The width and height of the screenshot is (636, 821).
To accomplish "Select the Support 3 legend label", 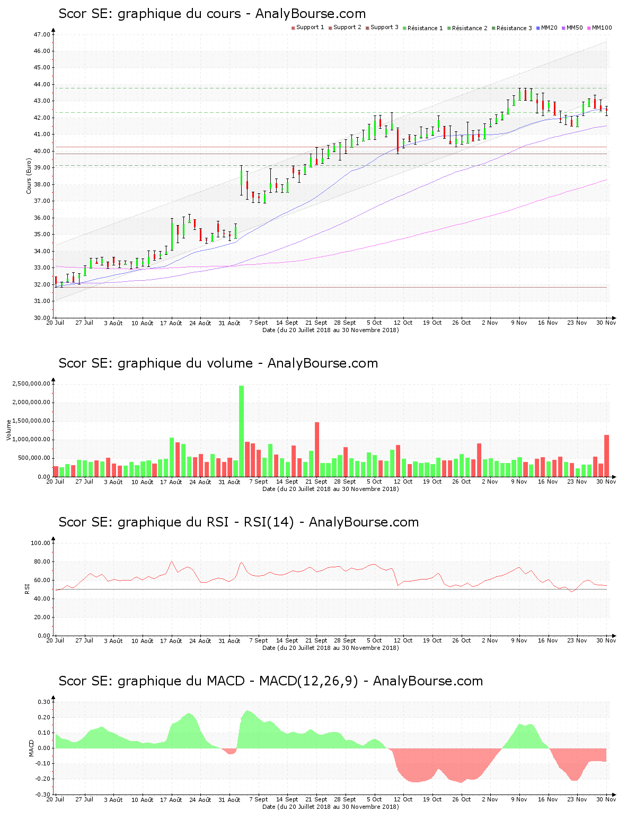I will pos(384,28).
